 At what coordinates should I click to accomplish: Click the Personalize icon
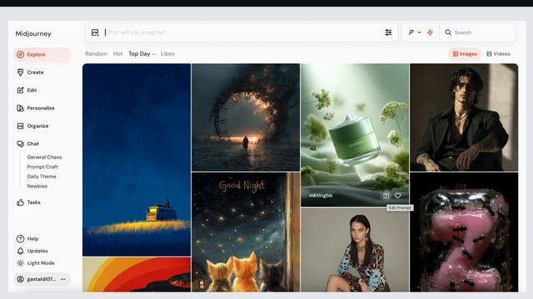[x=20, y=108]
